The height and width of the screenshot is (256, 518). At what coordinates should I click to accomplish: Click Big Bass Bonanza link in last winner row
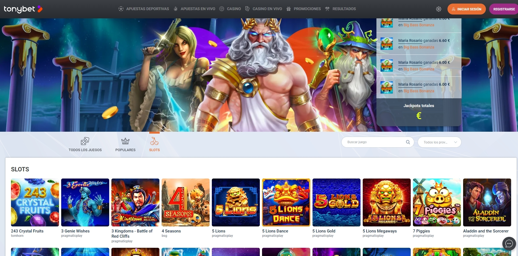419,91
